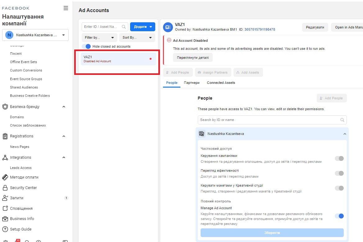Click the Enter ID / Asset Name field
The image size is (363, 242).
105,27
